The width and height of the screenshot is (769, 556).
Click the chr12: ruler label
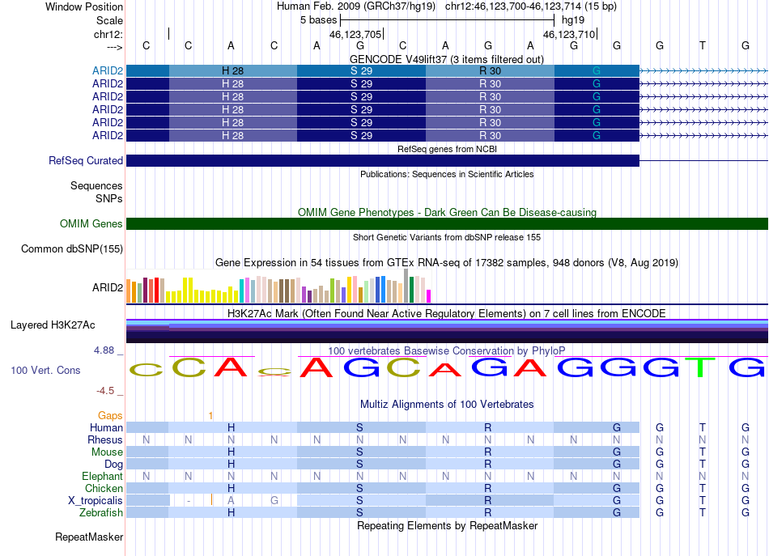coord(108,34)
